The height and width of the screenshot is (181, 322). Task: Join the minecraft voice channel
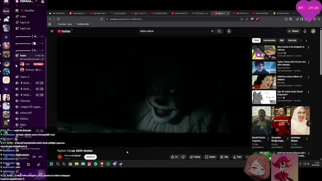click(x=26, y=113)
